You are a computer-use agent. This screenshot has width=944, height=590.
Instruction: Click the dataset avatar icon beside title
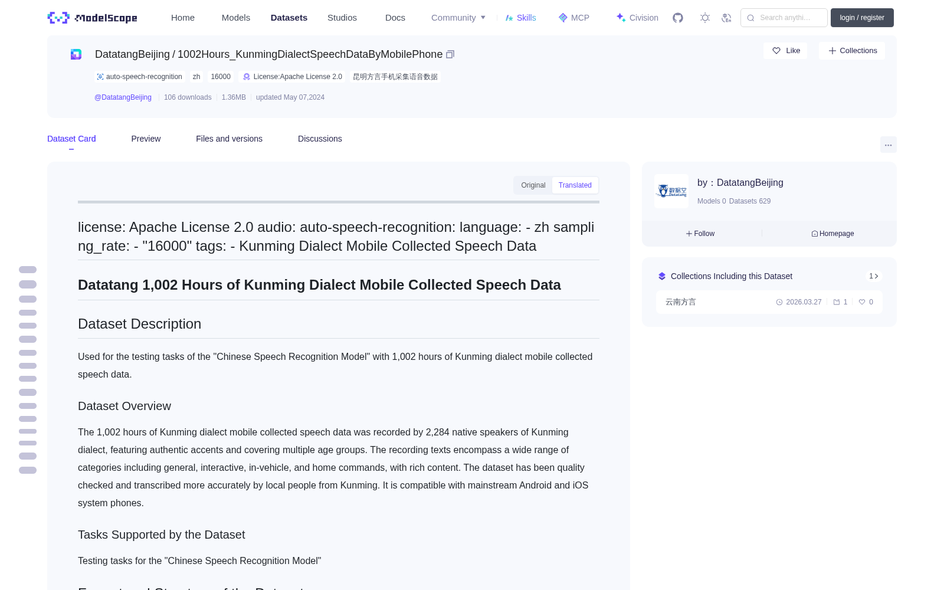click(76, 54)
